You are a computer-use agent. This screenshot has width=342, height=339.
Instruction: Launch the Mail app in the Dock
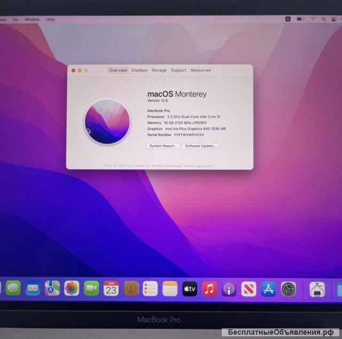point(33,288)
